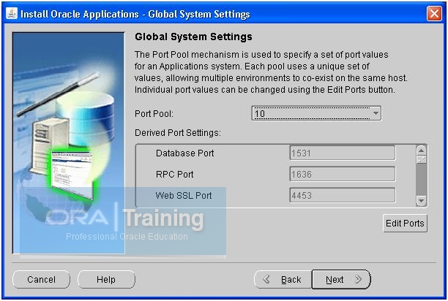
Task: Click the Derived Port Settings label
Action: (178, 133)
